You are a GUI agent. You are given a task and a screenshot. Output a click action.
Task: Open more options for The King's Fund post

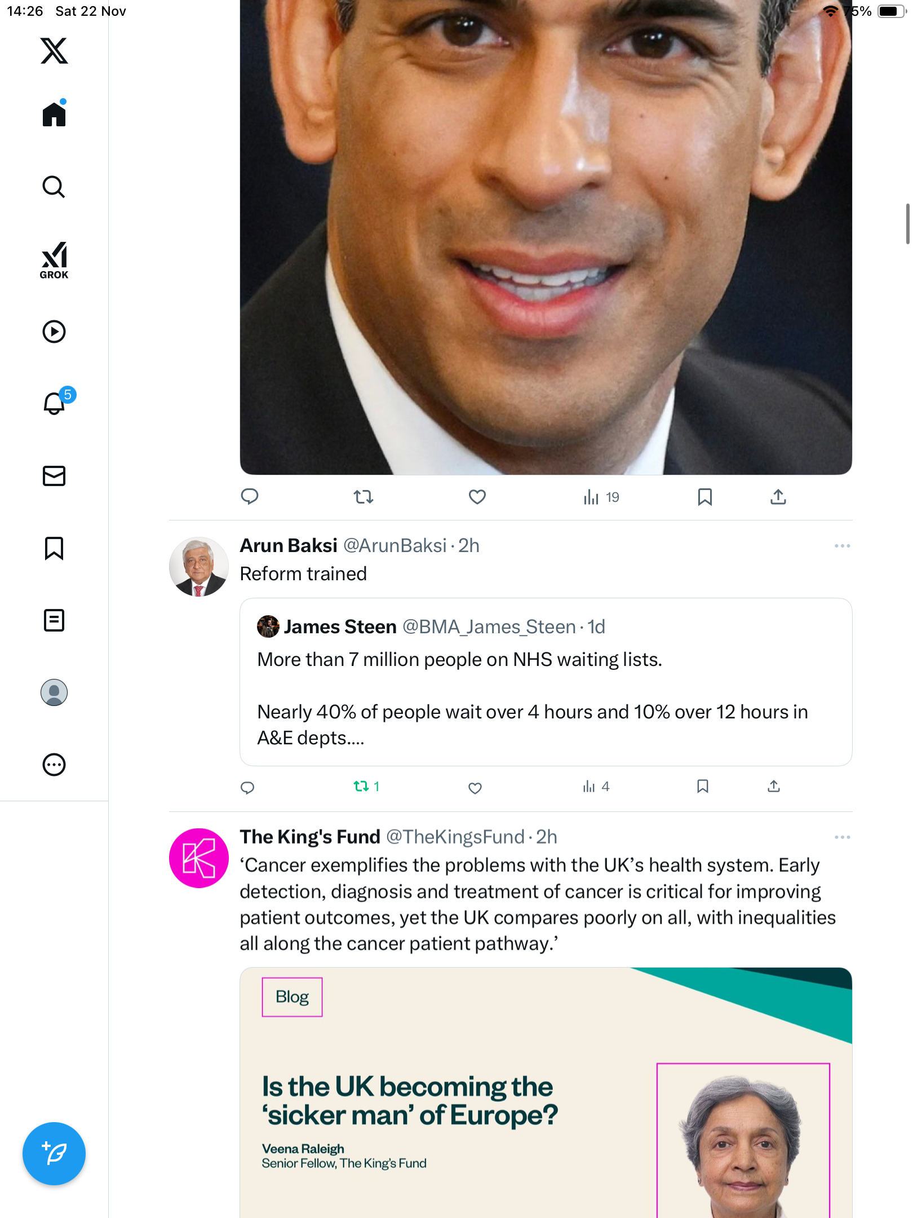pos(842,837)
